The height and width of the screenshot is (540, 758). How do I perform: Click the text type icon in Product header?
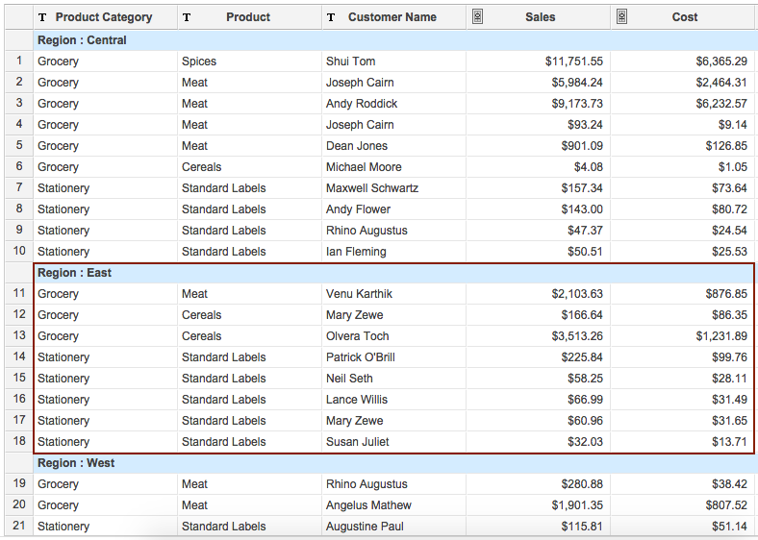(x=187, y=17)
